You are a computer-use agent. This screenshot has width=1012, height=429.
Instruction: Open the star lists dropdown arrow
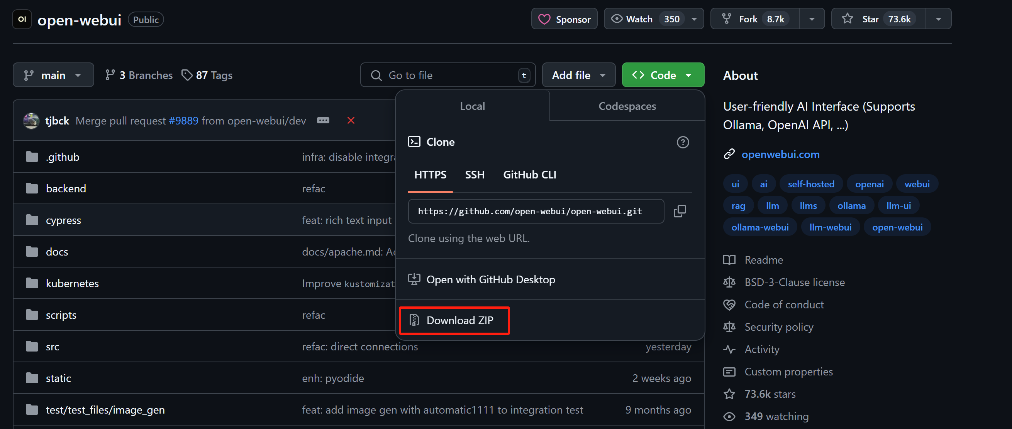pyautogui.click(x=938, y=19)
